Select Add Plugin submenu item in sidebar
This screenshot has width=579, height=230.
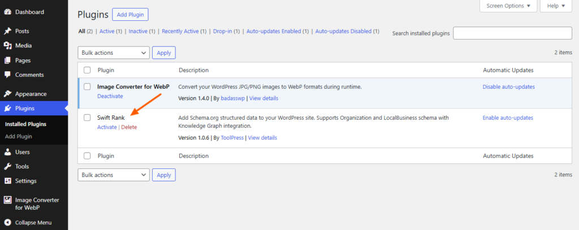click(x=19, y=136)
